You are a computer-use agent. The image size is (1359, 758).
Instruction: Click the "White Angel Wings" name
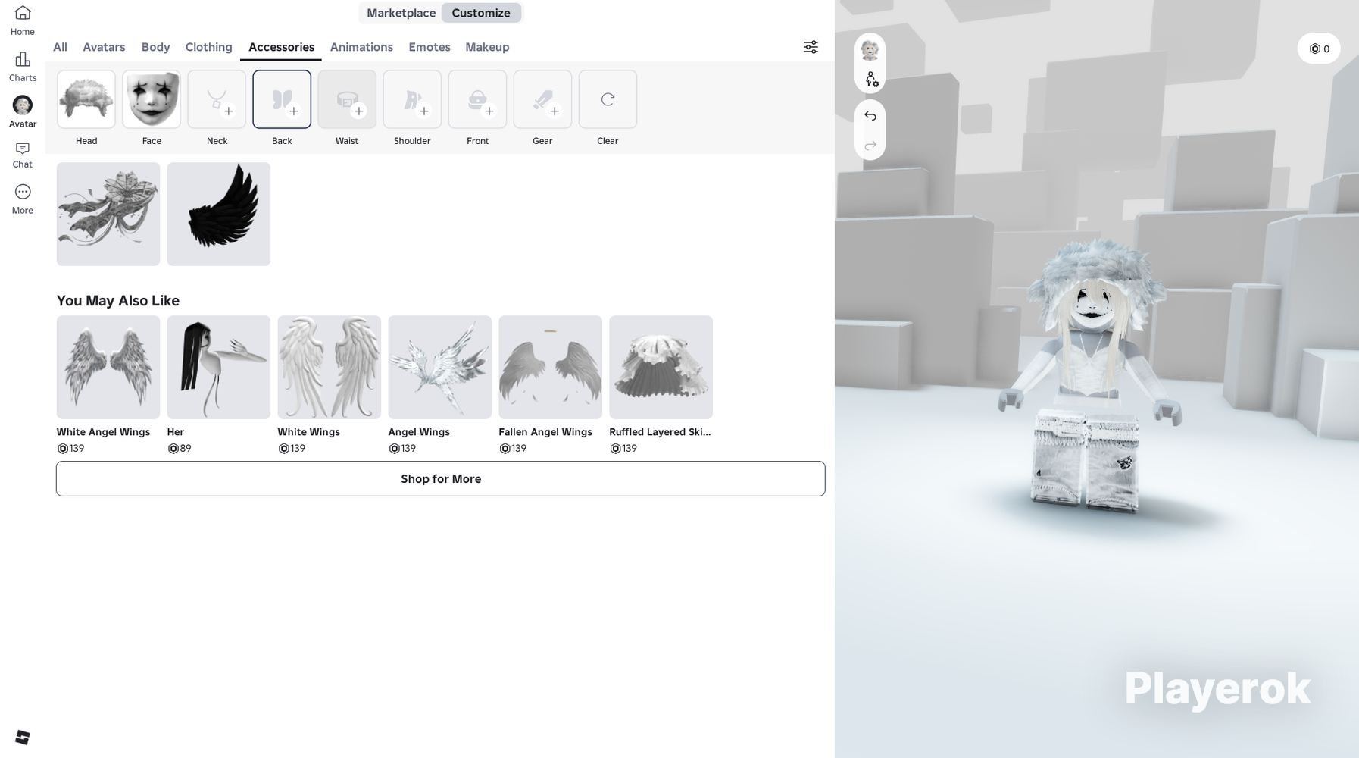103,432
